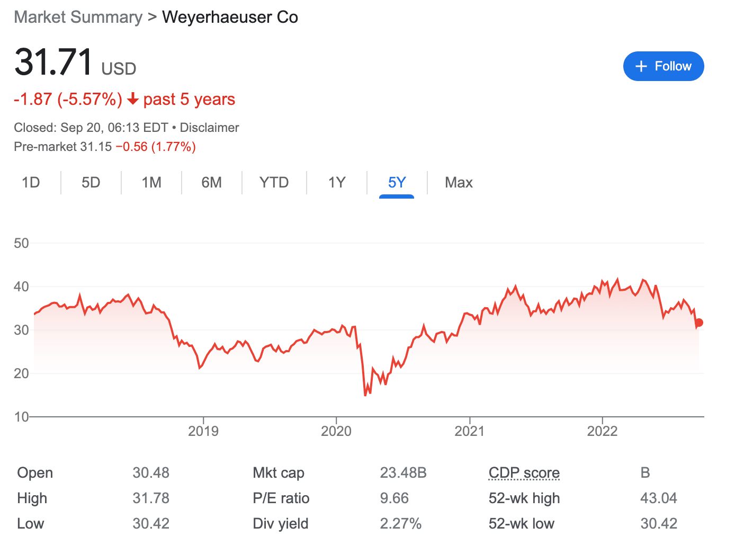Viewport: 735px width, 536px height.
Task: Click the 2020 axis marker
Action: pyautogui.click(x=336, y=431)
